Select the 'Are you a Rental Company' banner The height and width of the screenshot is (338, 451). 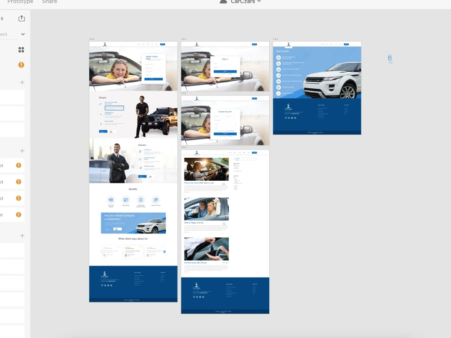tap(133, 223)
